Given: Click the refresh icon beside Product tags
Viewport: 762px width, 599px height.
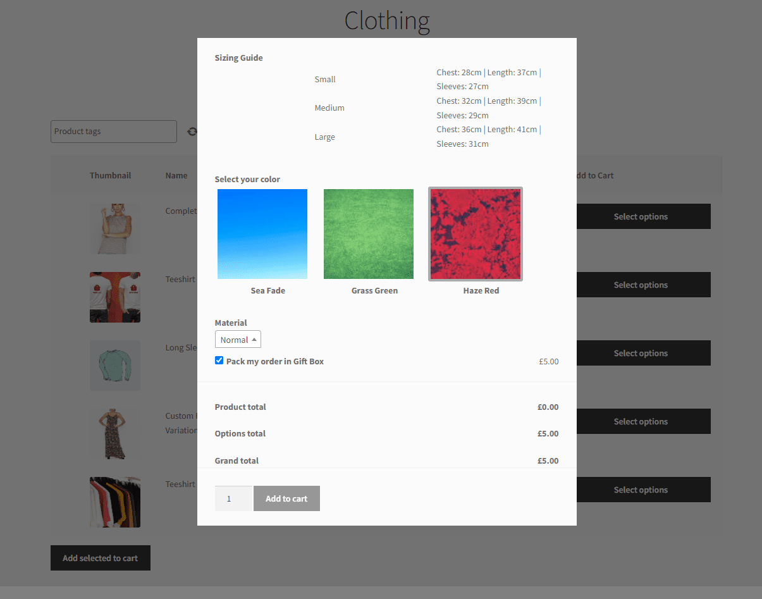Looking at the screenshot, I should coord(192,132).
